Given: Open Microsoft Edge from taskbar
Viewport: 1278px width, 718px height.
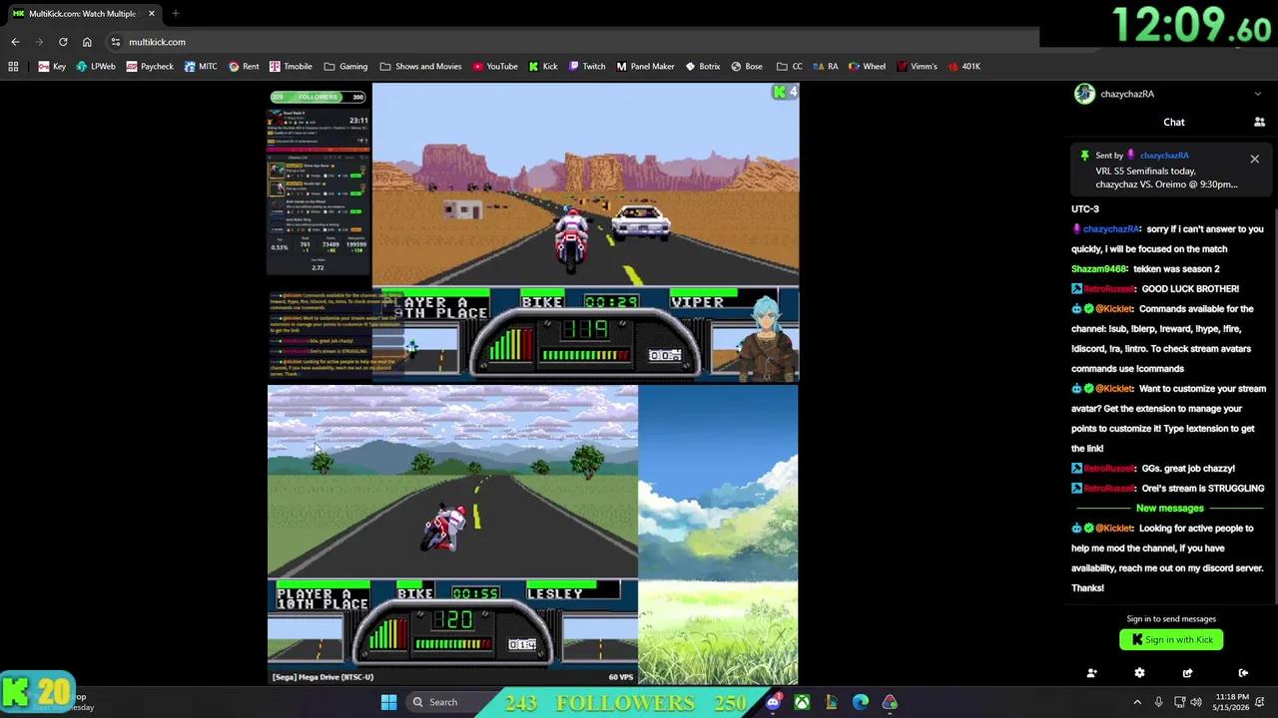Looking at the screenshot, I should 861,702.
